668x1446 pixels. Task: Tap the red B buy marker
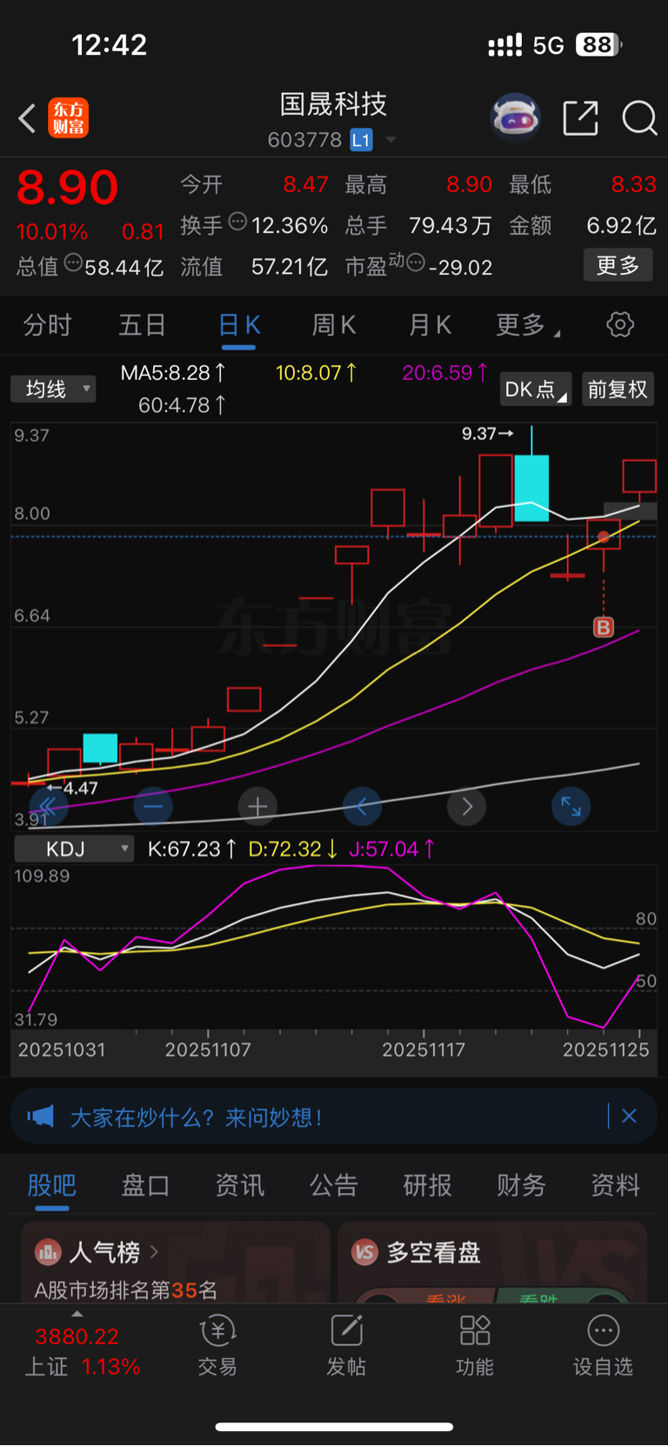pyautogui.click(x=604, y=627)
